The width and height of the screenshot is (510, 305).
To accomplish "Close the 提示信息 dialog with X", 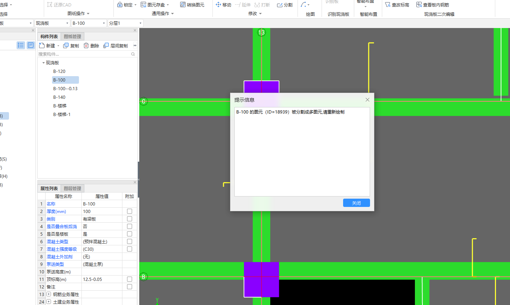I will point(367,100).
